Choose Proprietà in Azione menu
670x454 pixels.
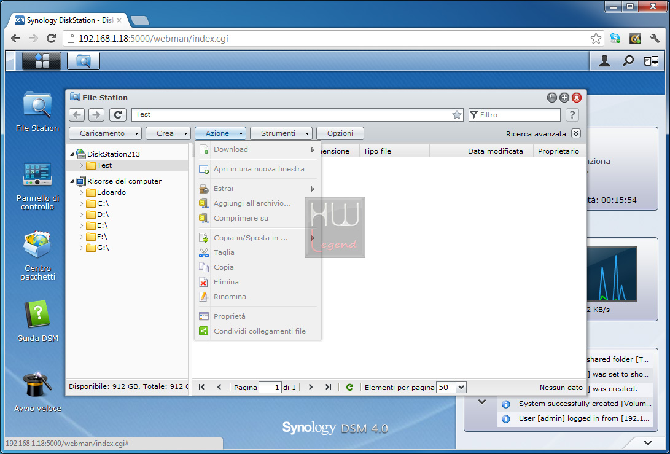click(258, 316)
